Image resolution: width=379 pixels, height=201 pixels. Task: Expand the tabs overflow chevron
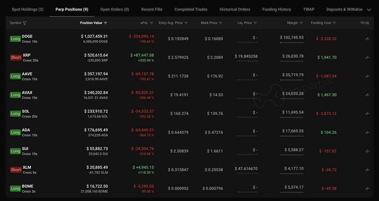point(369,10)
